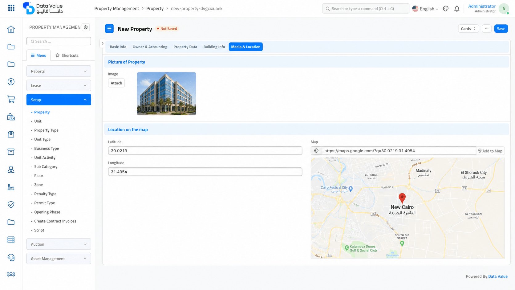This screenshot has width=515, height=290.
Task: Open the home icon in left sidebar
Action: tap(11, 29)
